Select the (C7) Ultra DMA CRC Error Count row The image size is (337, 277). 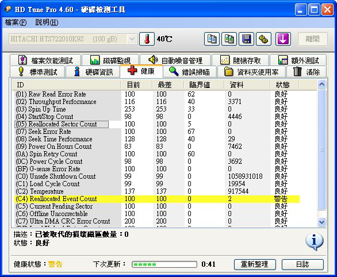click(x=157, y=221)
